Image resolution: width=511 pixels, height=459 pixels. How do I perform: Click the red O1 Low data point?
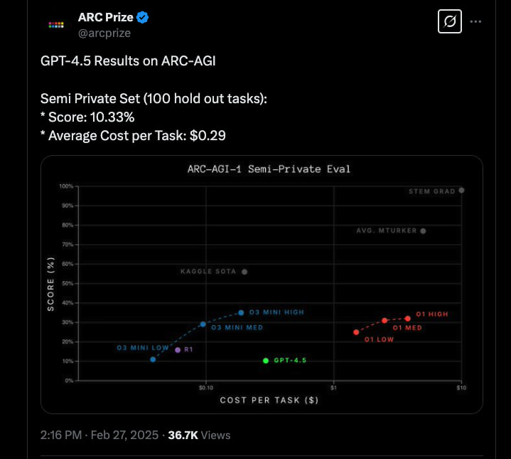(356, 332)
